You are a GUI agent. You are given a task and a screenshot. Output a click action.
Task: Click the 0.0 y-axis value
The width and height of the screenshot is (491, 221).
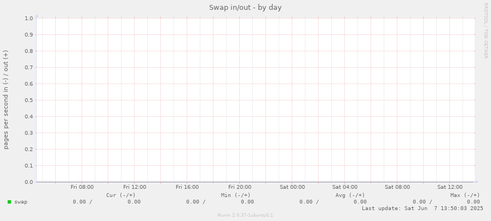pyautogui.click(x=29, y=182)
